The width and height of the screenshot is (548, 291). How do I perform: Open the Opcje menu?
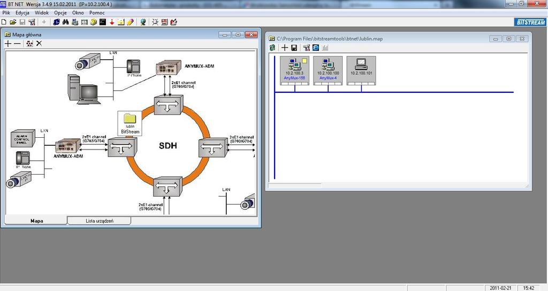tap(60, 12)
